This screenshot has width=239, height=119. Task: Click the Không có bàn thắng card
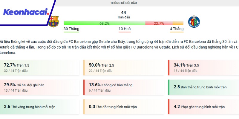click(x=124, y=87)
